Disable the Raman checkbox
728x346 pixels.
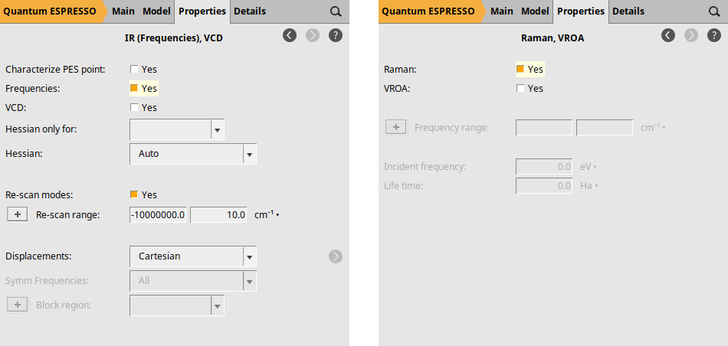[x=520, y=70]
